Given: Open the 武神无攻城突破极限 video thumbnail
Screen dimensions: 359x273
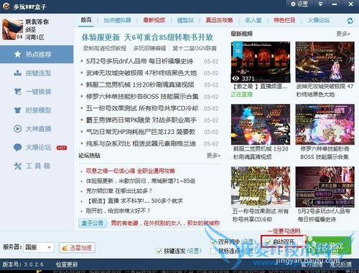Looking at the screenshot, I should point(325,62).
